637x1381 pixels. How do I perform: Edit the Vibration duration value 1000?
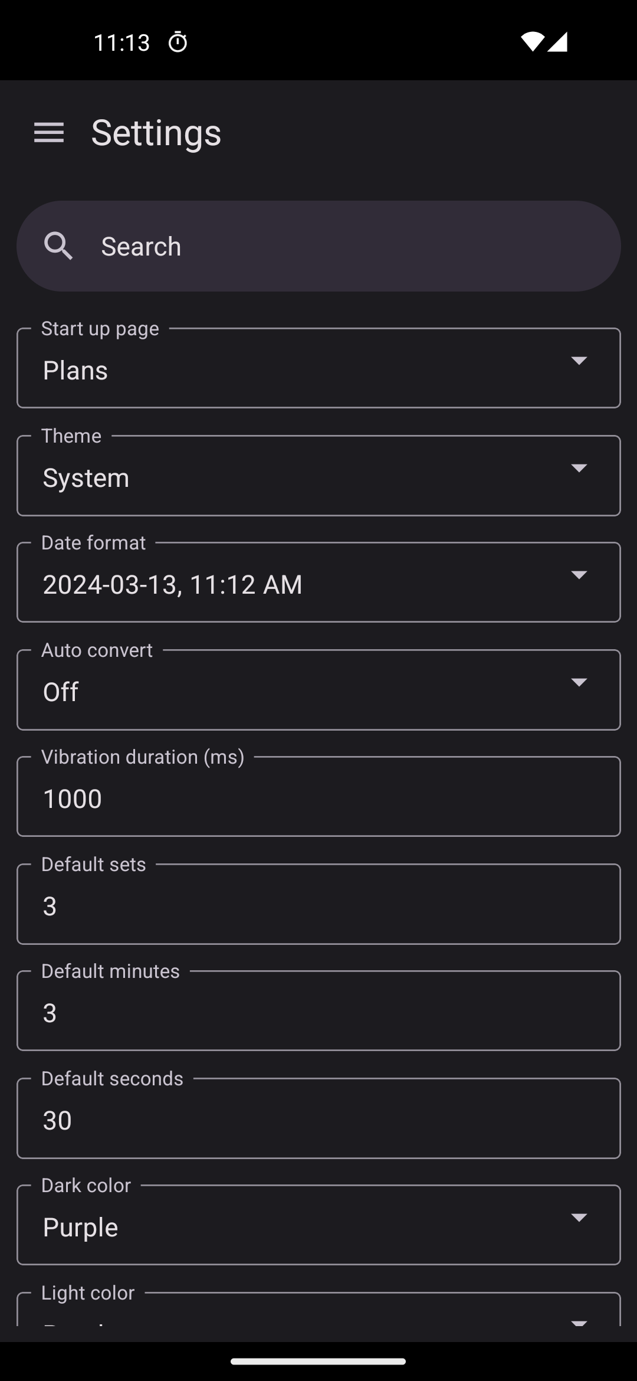tap(318, 798)
